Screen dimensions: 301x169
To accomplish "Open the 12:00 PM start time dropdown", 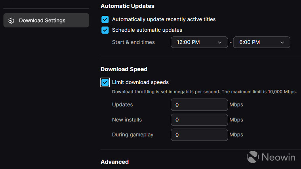I will (199, 42).
